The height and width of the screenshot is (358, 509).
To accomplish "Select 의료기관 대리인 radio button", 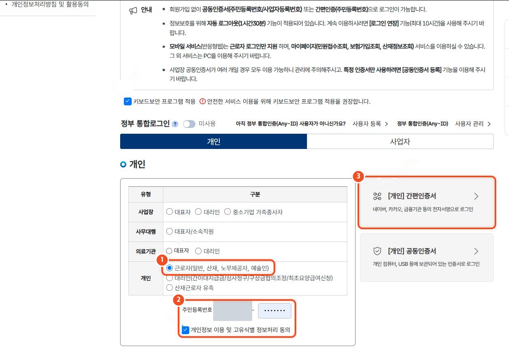I will (198, 251).
